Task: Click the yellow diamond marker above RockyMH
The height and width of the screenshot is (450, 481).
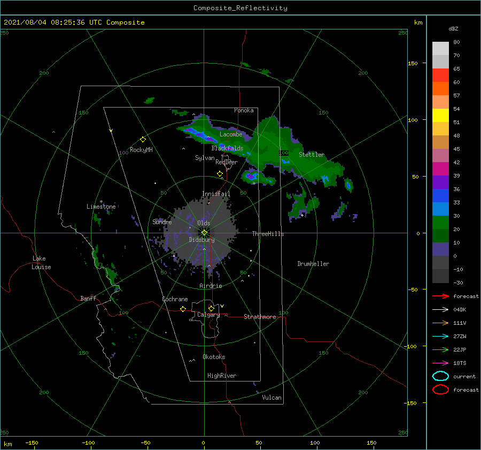Action: click(x=143, y=140)
